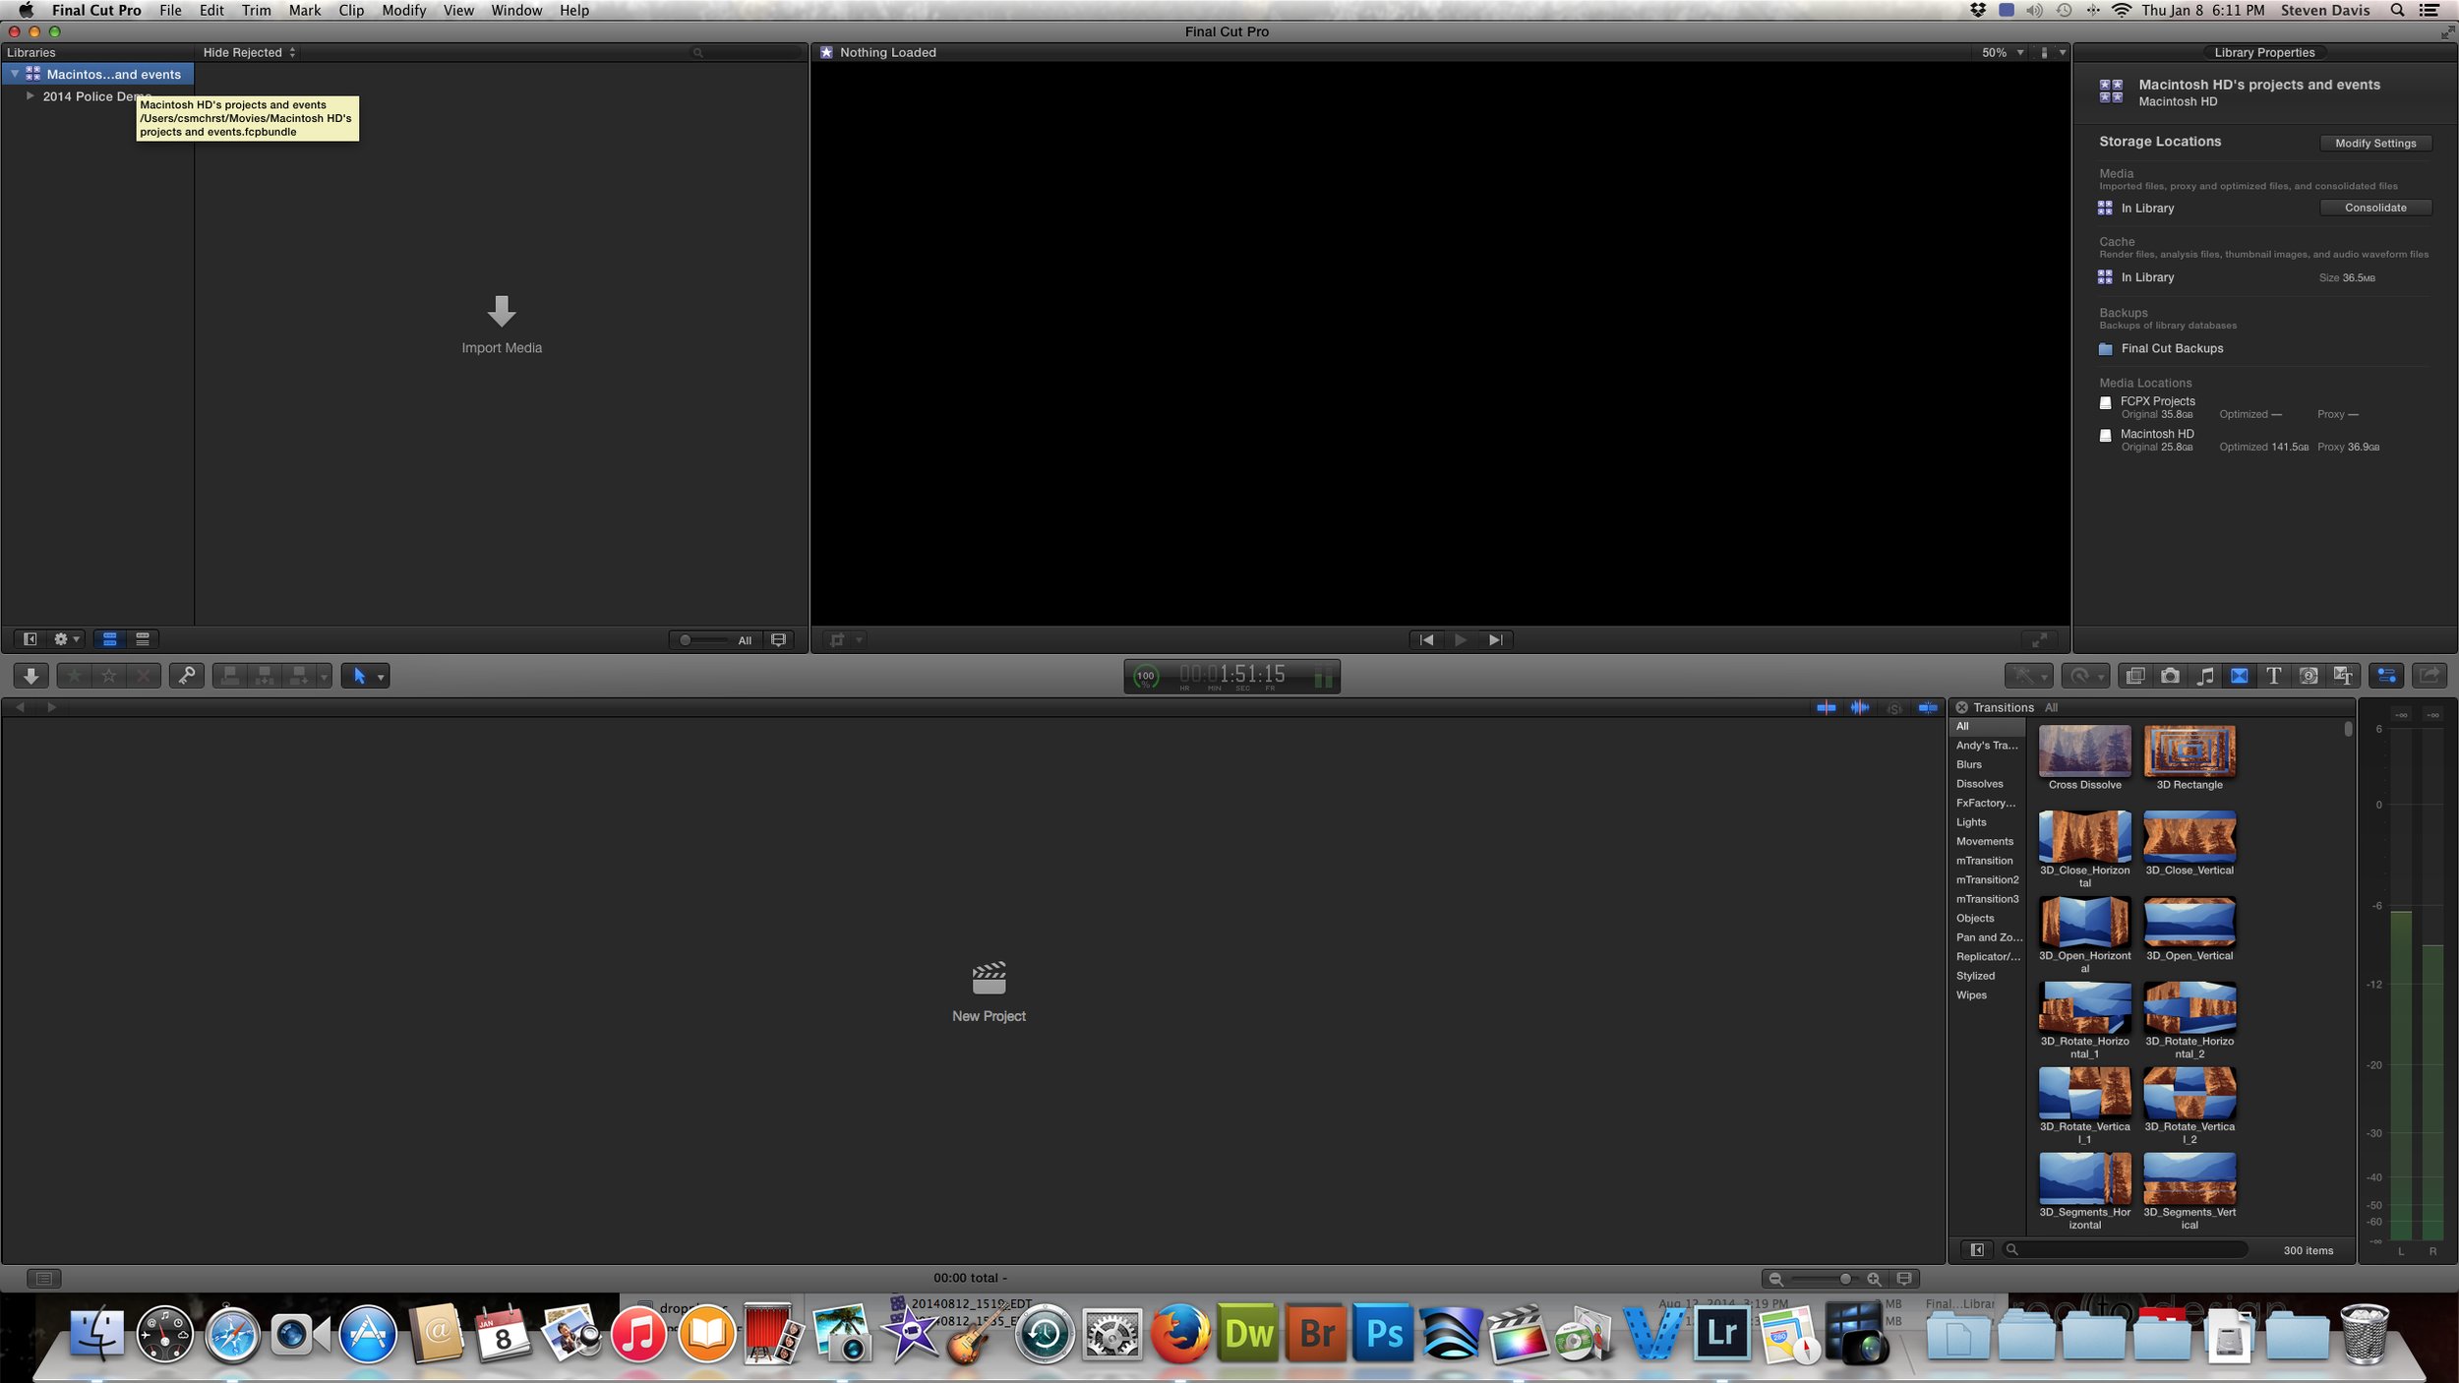Open the Retime dropdown menu
Image resolution: width=2459 pixels, height=1383 pixels.
tap(2084, 676)
